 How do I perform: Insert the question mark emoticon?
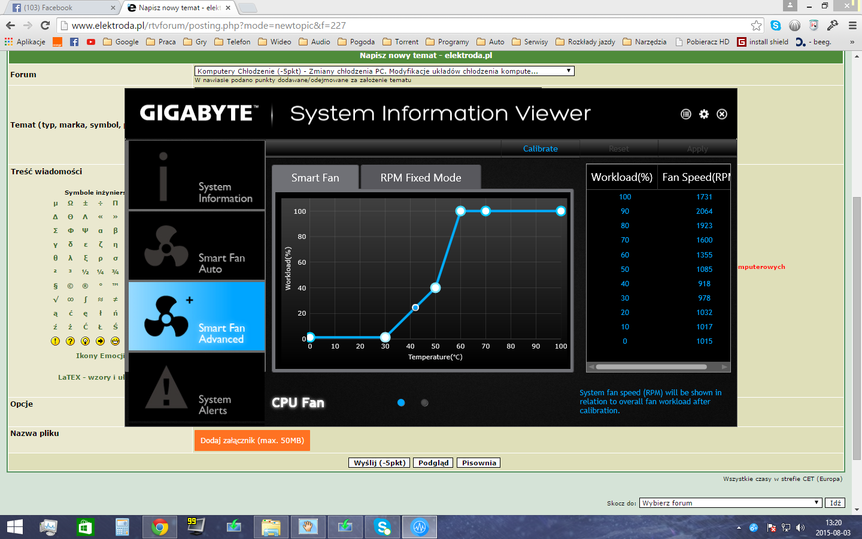point(70,341)
